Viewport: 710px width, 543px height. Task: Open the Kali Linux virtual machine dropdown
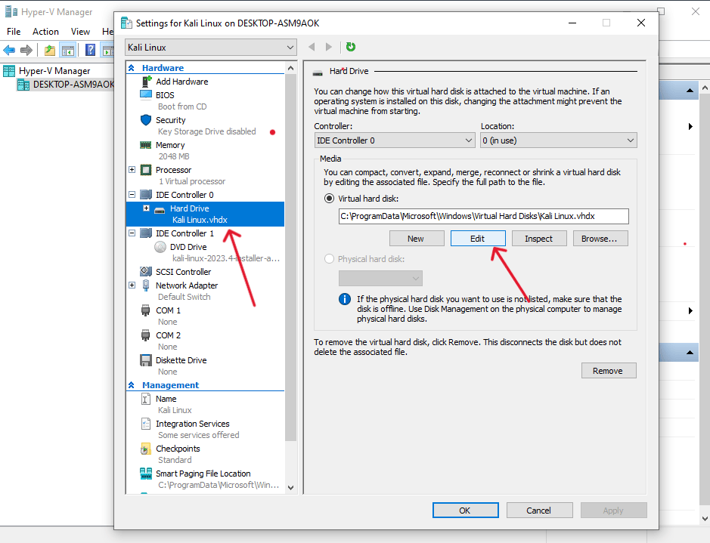(211, 48)
